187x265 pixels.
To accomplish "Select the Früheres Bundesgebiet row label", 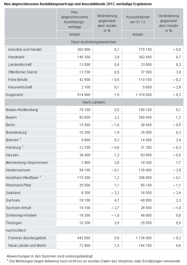I will click(x=27, y=238).
